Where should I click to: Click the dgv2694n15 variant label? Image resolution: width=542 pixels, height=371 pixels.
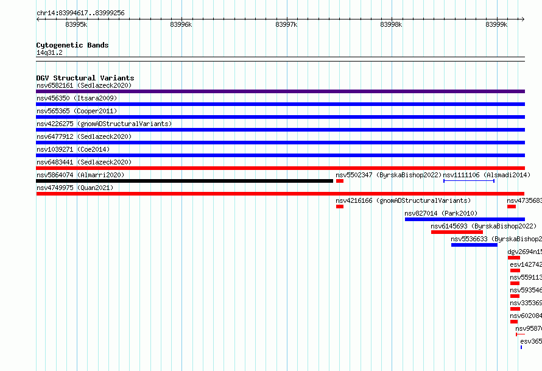(x=525, y=252)
